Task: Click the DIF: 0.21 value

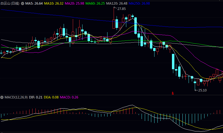Action: pyautogui.click(x=35, y=97)
